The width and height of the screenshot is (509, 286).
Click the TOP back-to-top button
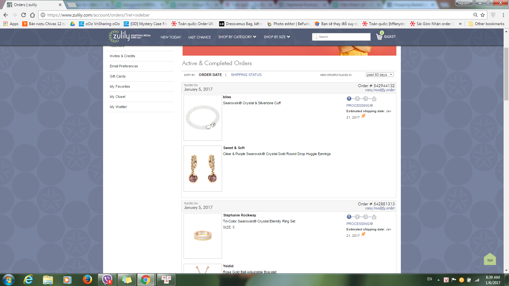(x=490, y=259)
